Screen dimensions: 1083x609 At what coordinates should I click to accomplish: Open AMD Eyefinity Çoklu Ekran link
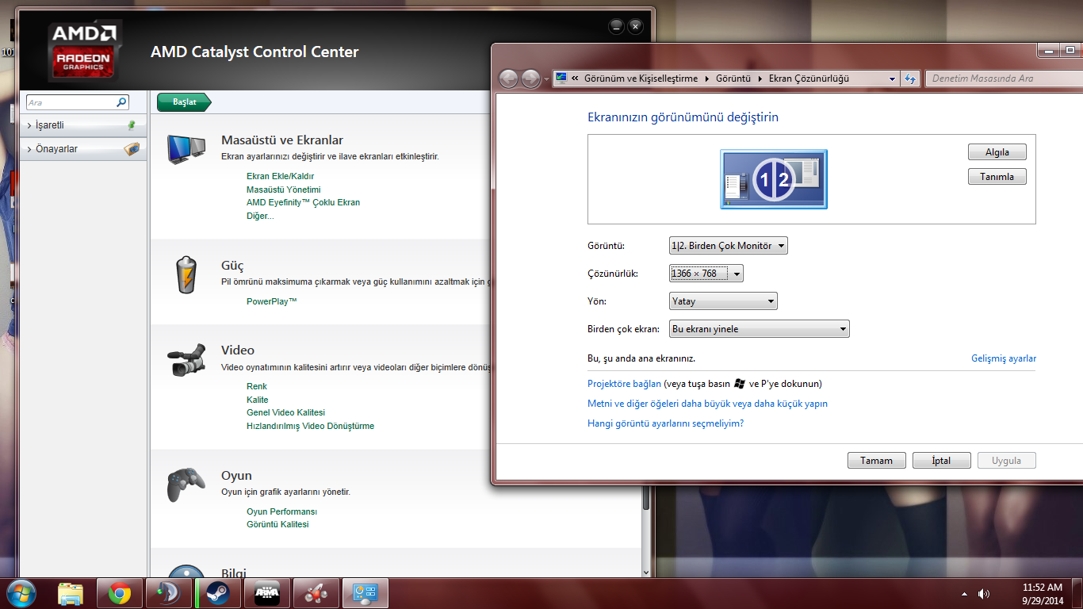tap(303, 202)
